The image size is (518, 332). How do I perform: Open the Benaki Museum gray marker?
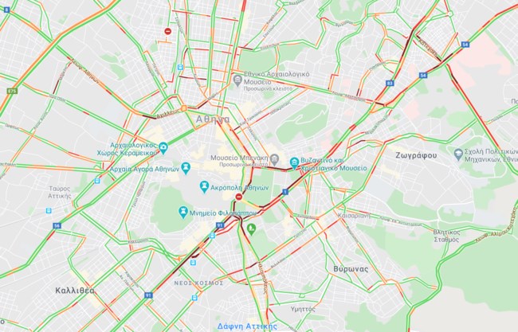pos(274,160)
